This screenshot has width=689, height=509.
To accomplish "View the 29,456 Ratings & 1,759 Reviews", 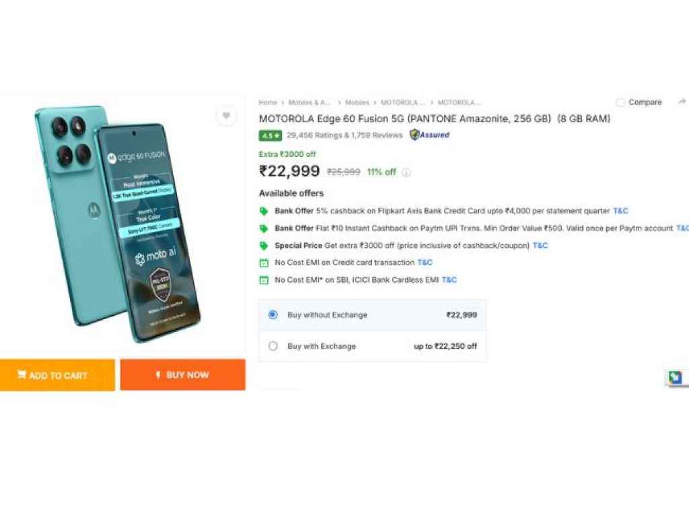I will [x=344, y=135].
